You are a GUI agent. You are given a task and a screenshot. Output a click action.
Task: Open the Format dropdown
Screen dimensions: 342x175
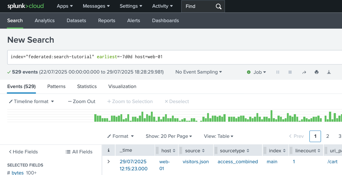(120, 136)
